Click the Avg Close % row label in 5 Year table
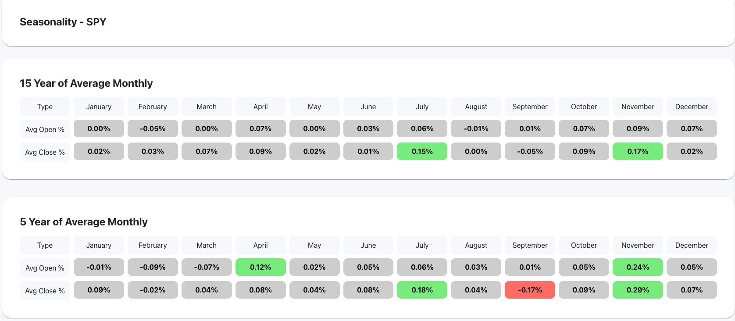Image resolution: width=735 pixels, height=321 pixels. [44, 290]
